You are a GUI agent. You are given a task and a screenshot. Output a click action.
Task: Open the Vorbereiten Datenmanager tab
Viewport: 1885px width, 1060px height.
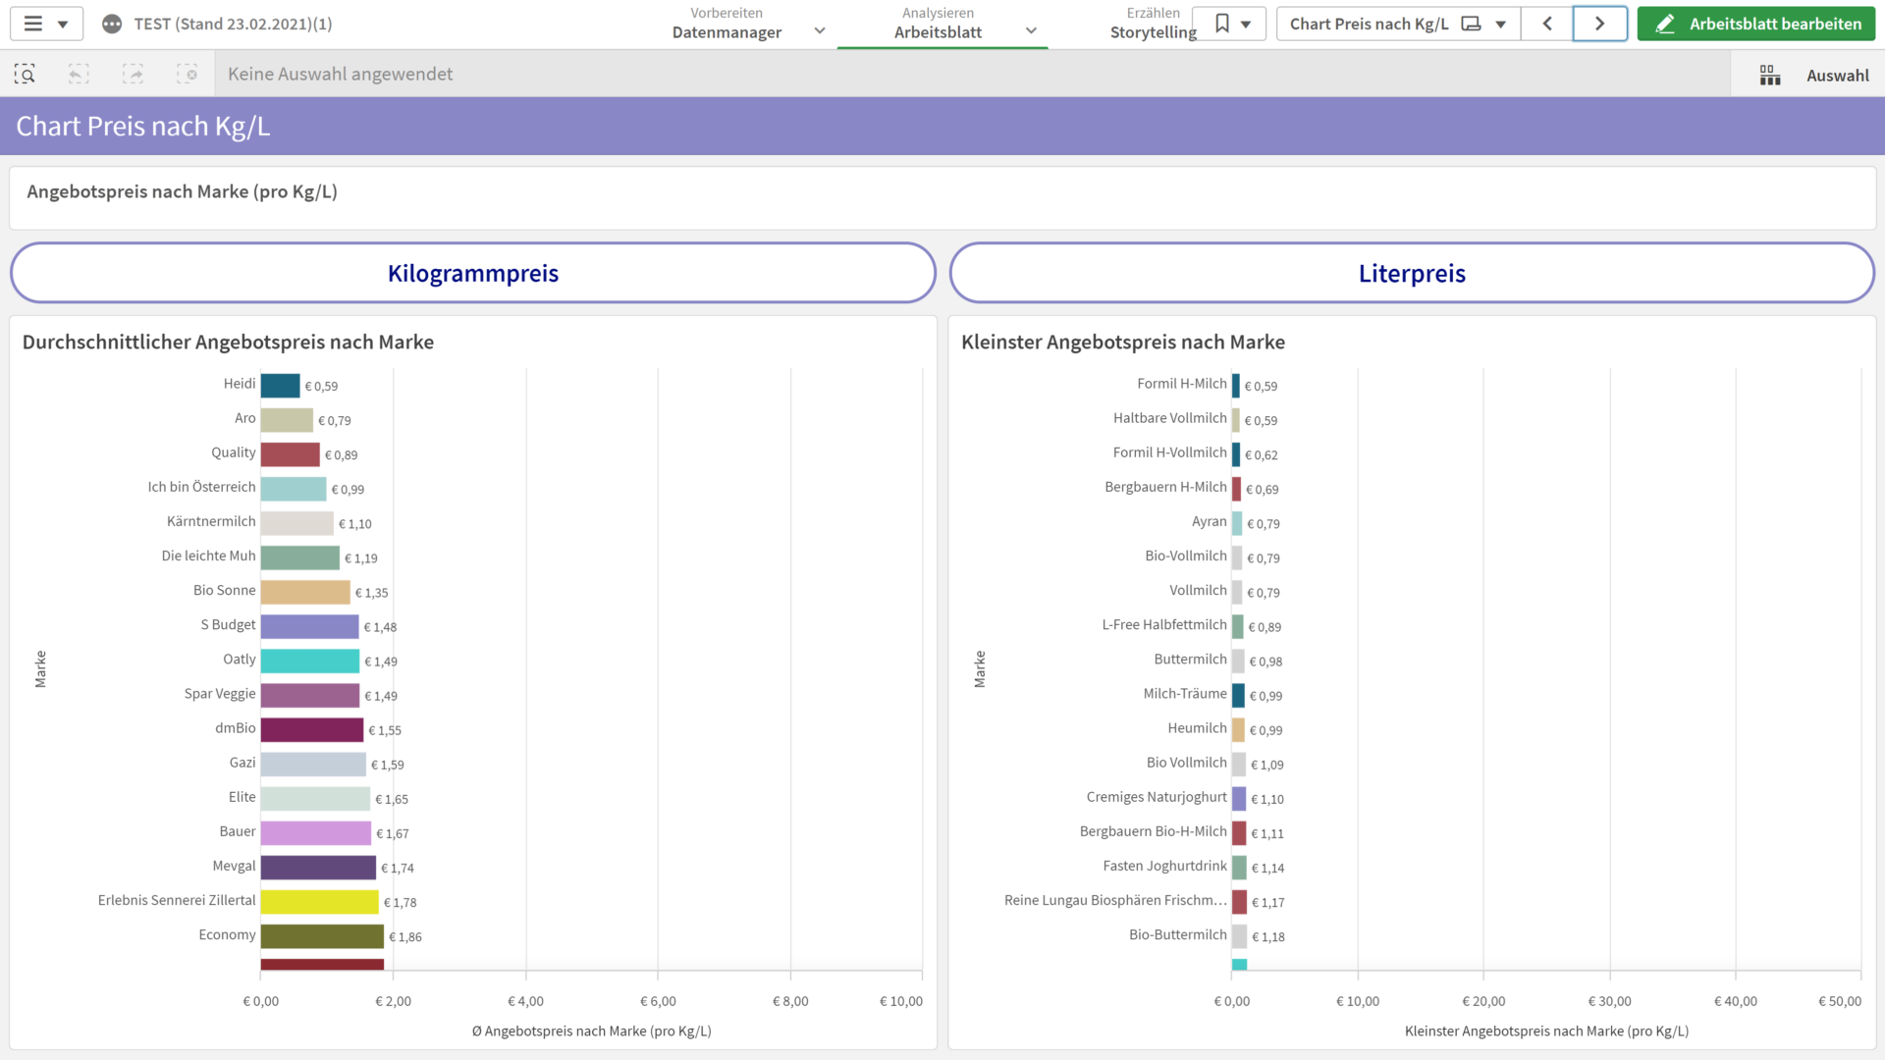pos(727,24)
